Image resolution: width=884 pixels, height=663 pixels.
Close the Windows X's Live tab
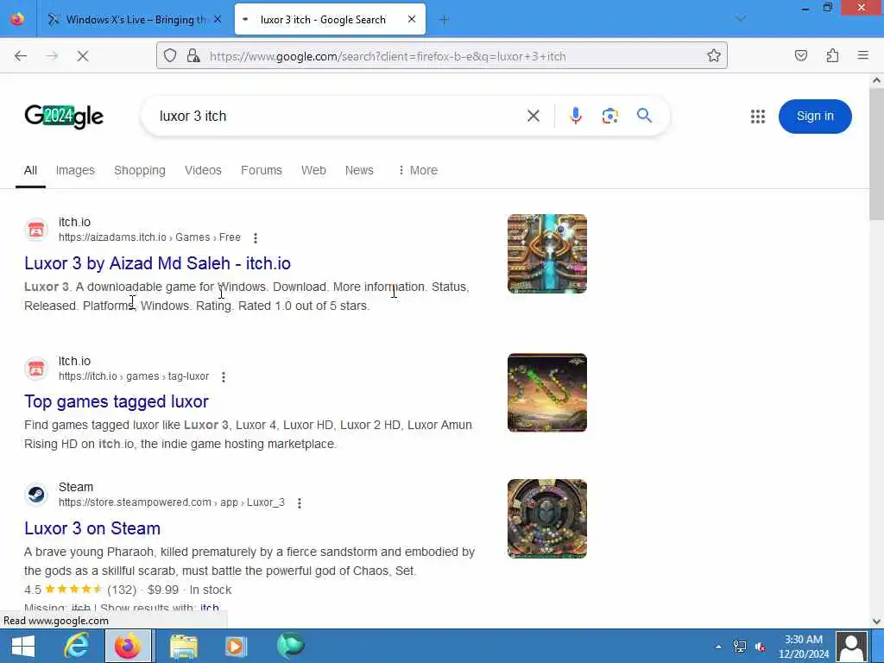tap(218, 20)
